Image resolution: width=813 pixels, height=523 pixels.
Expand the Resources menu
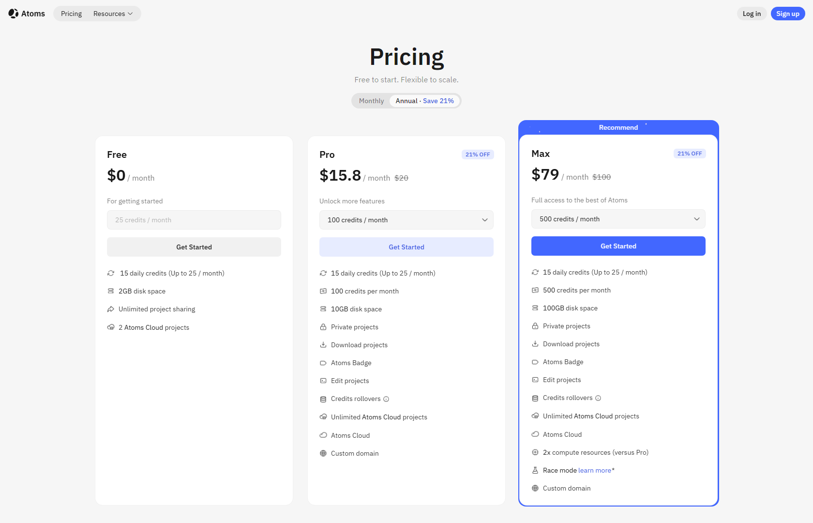click(113, 14)
